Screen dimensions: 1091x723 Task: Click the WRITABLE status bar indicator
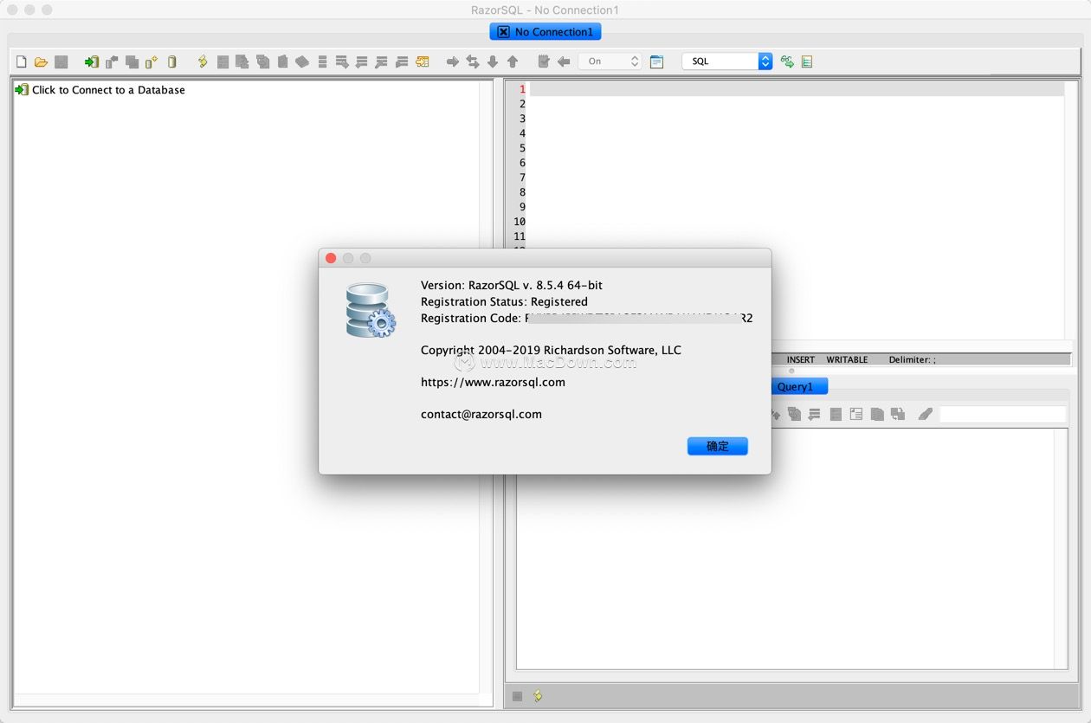[x=847, y=359]
